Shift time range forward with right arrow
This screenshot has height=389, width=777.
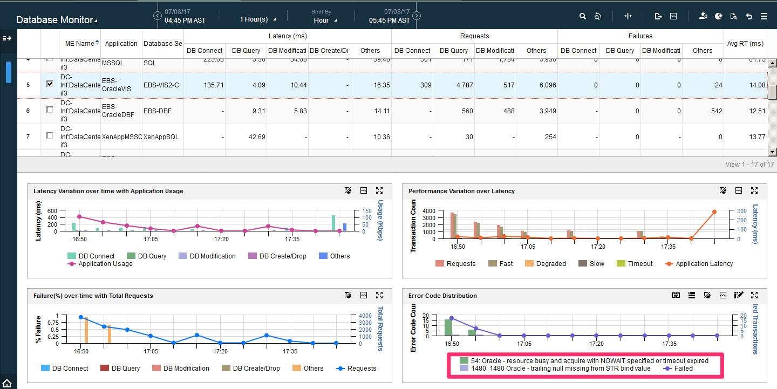(x=417, y=16)
